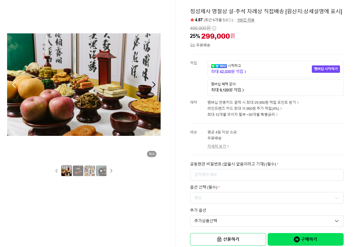Select the second product thumbnail

[78, 171]
